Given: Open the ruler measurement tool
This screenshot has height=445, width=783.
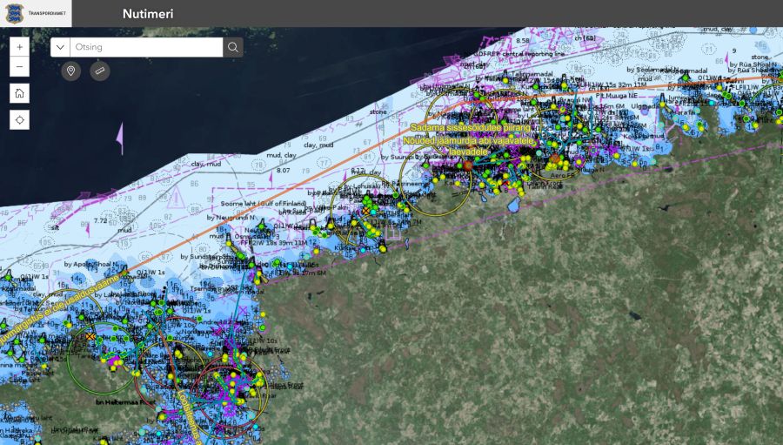Looking at the screenshot, I should coord(99,71).
